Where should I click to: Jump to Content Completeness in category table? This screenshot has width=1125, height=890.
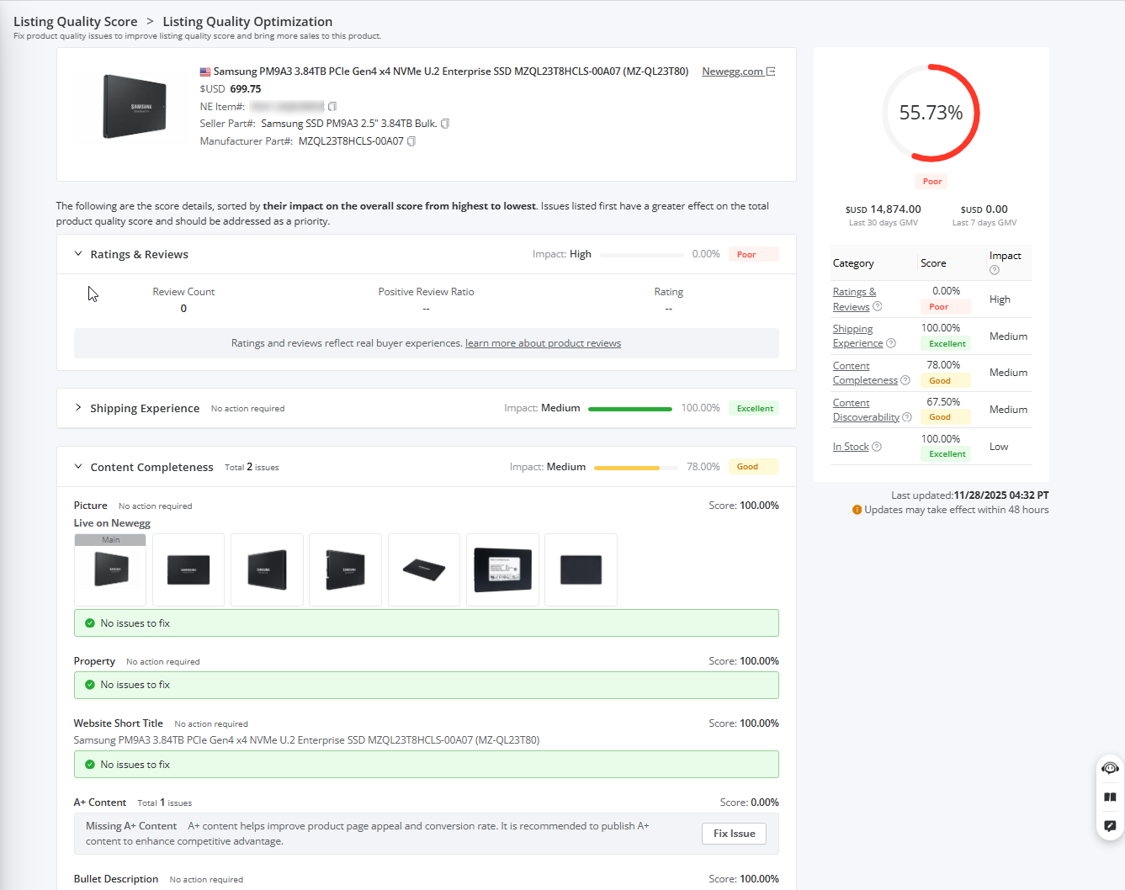click(864, 373)
